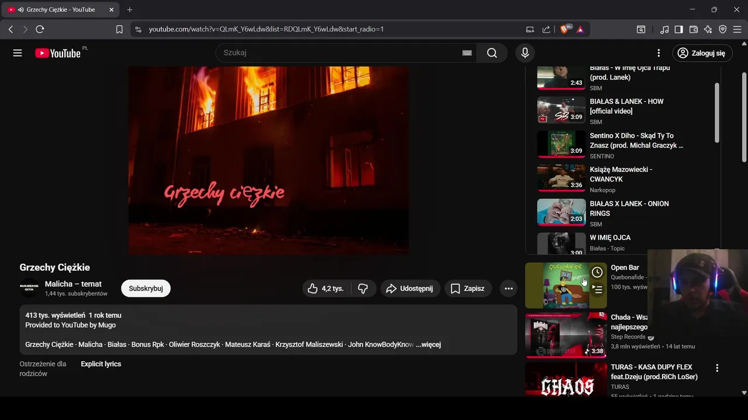Open Chada recommended video thumbnail 3:38
The height and width of the screenshot is (420, 748).
coord(566,335)
